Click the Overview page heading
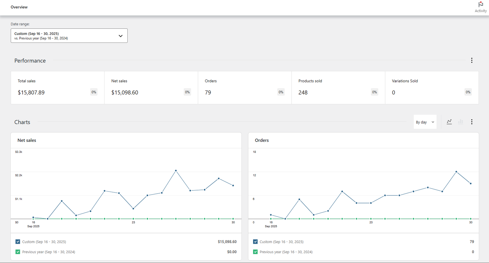The height and width of the screenshot is (263, 489). 19,7
